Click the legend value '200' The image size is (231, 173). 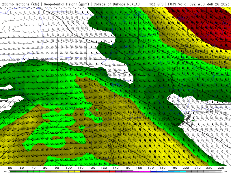(186, 168)
